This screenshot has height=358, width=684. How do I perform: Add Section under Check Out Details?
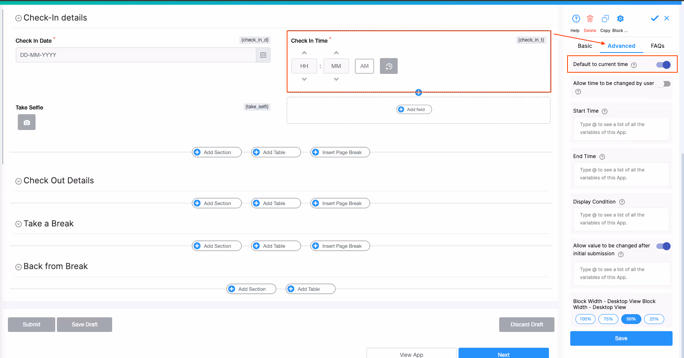pos(217,203)
